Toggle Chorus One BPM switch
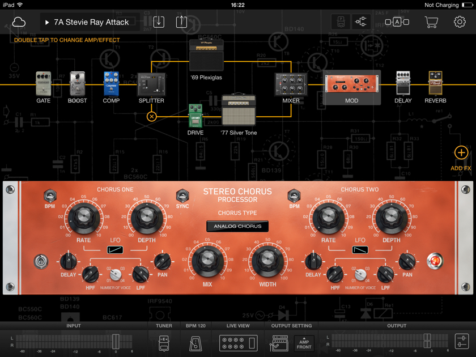Screen dimensions: 476x357 (x=50, y=196)
